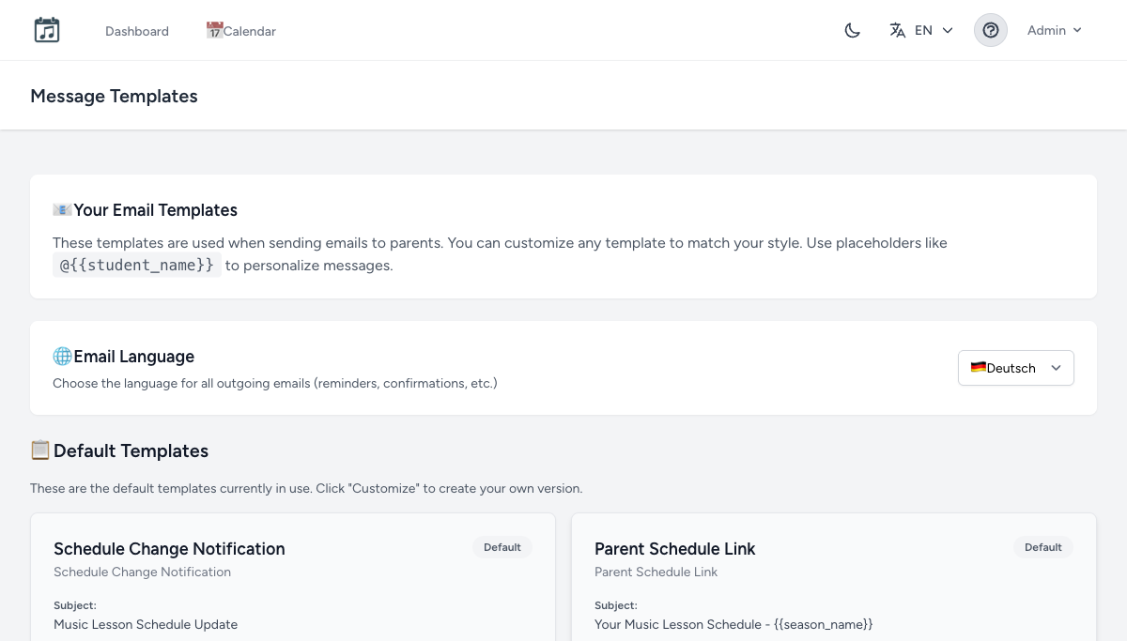This screenshot has height=641, width=1127.
Task: Select the Parent Schedule Link card title
Action: (675, 549)
